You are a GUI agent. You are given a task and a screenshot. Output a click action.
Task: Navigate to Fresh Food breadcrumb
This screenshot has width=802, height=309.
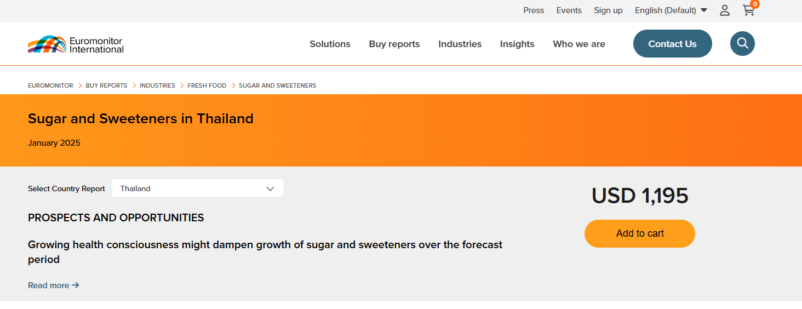(x=207, y=85)
